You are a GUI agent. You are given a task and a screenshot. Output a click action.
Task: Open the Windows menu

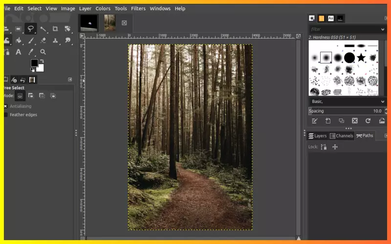coord(160,8)
